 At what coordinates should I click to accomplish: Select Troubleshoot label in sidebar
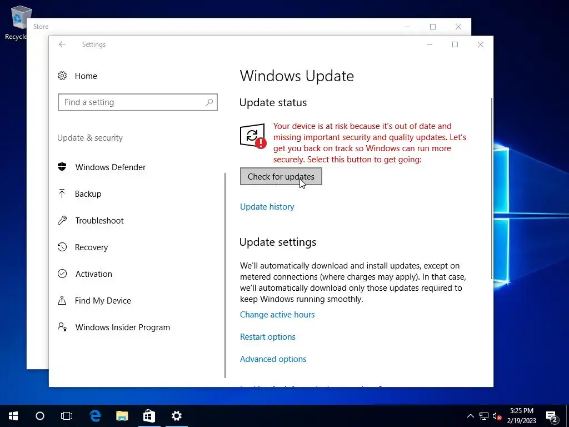[99, 220]
